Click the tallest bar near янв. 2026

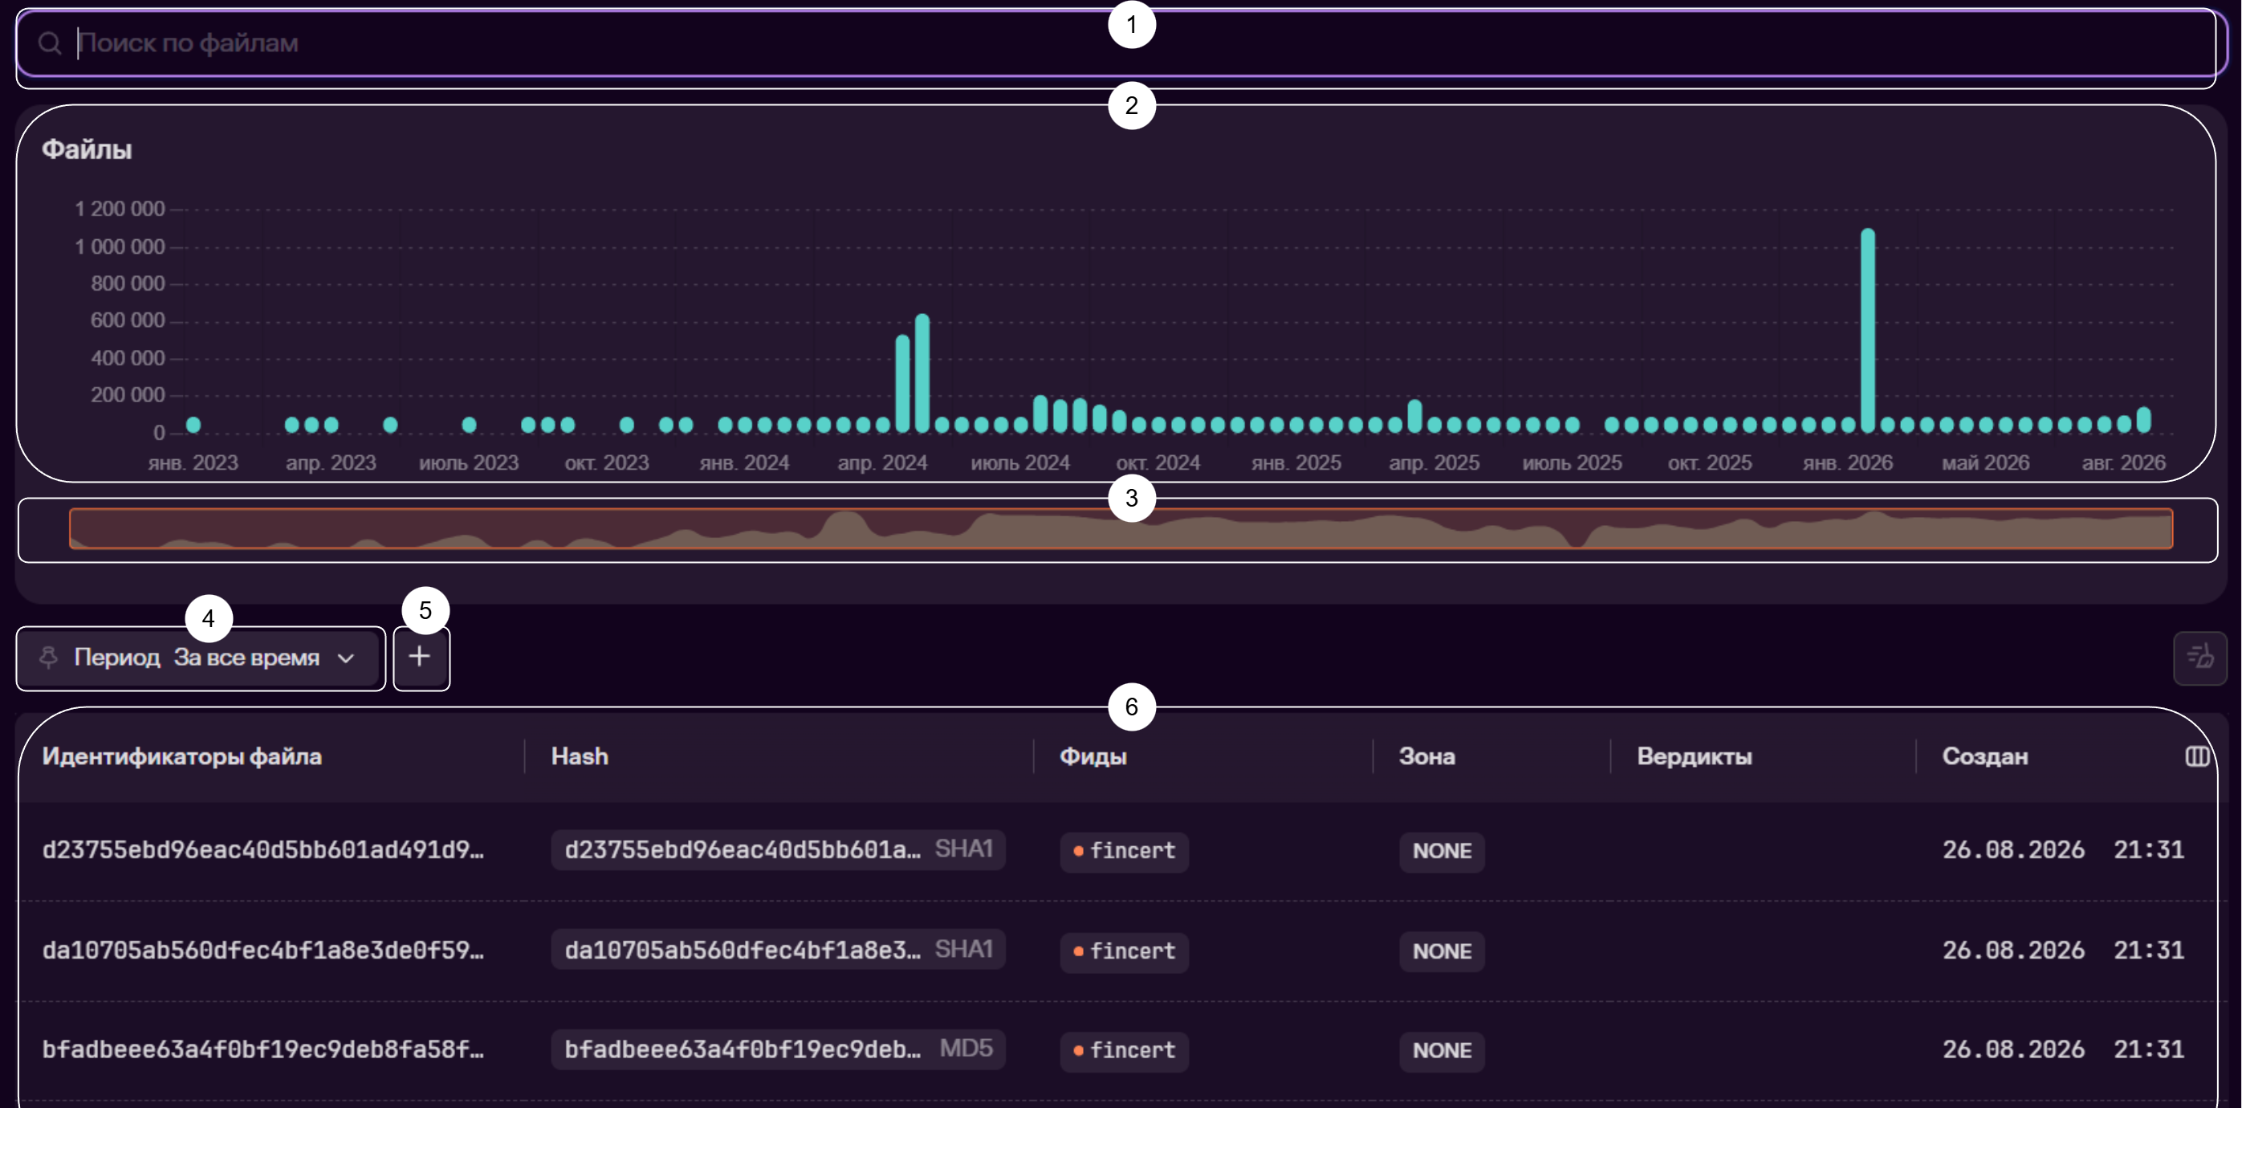(1868, 331)
